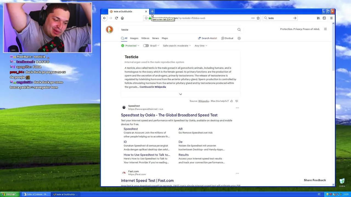351x197 pixels.
Task: Click the 'Protection. Privacy. Peace of mind.' text
Action: pos(300,29)
